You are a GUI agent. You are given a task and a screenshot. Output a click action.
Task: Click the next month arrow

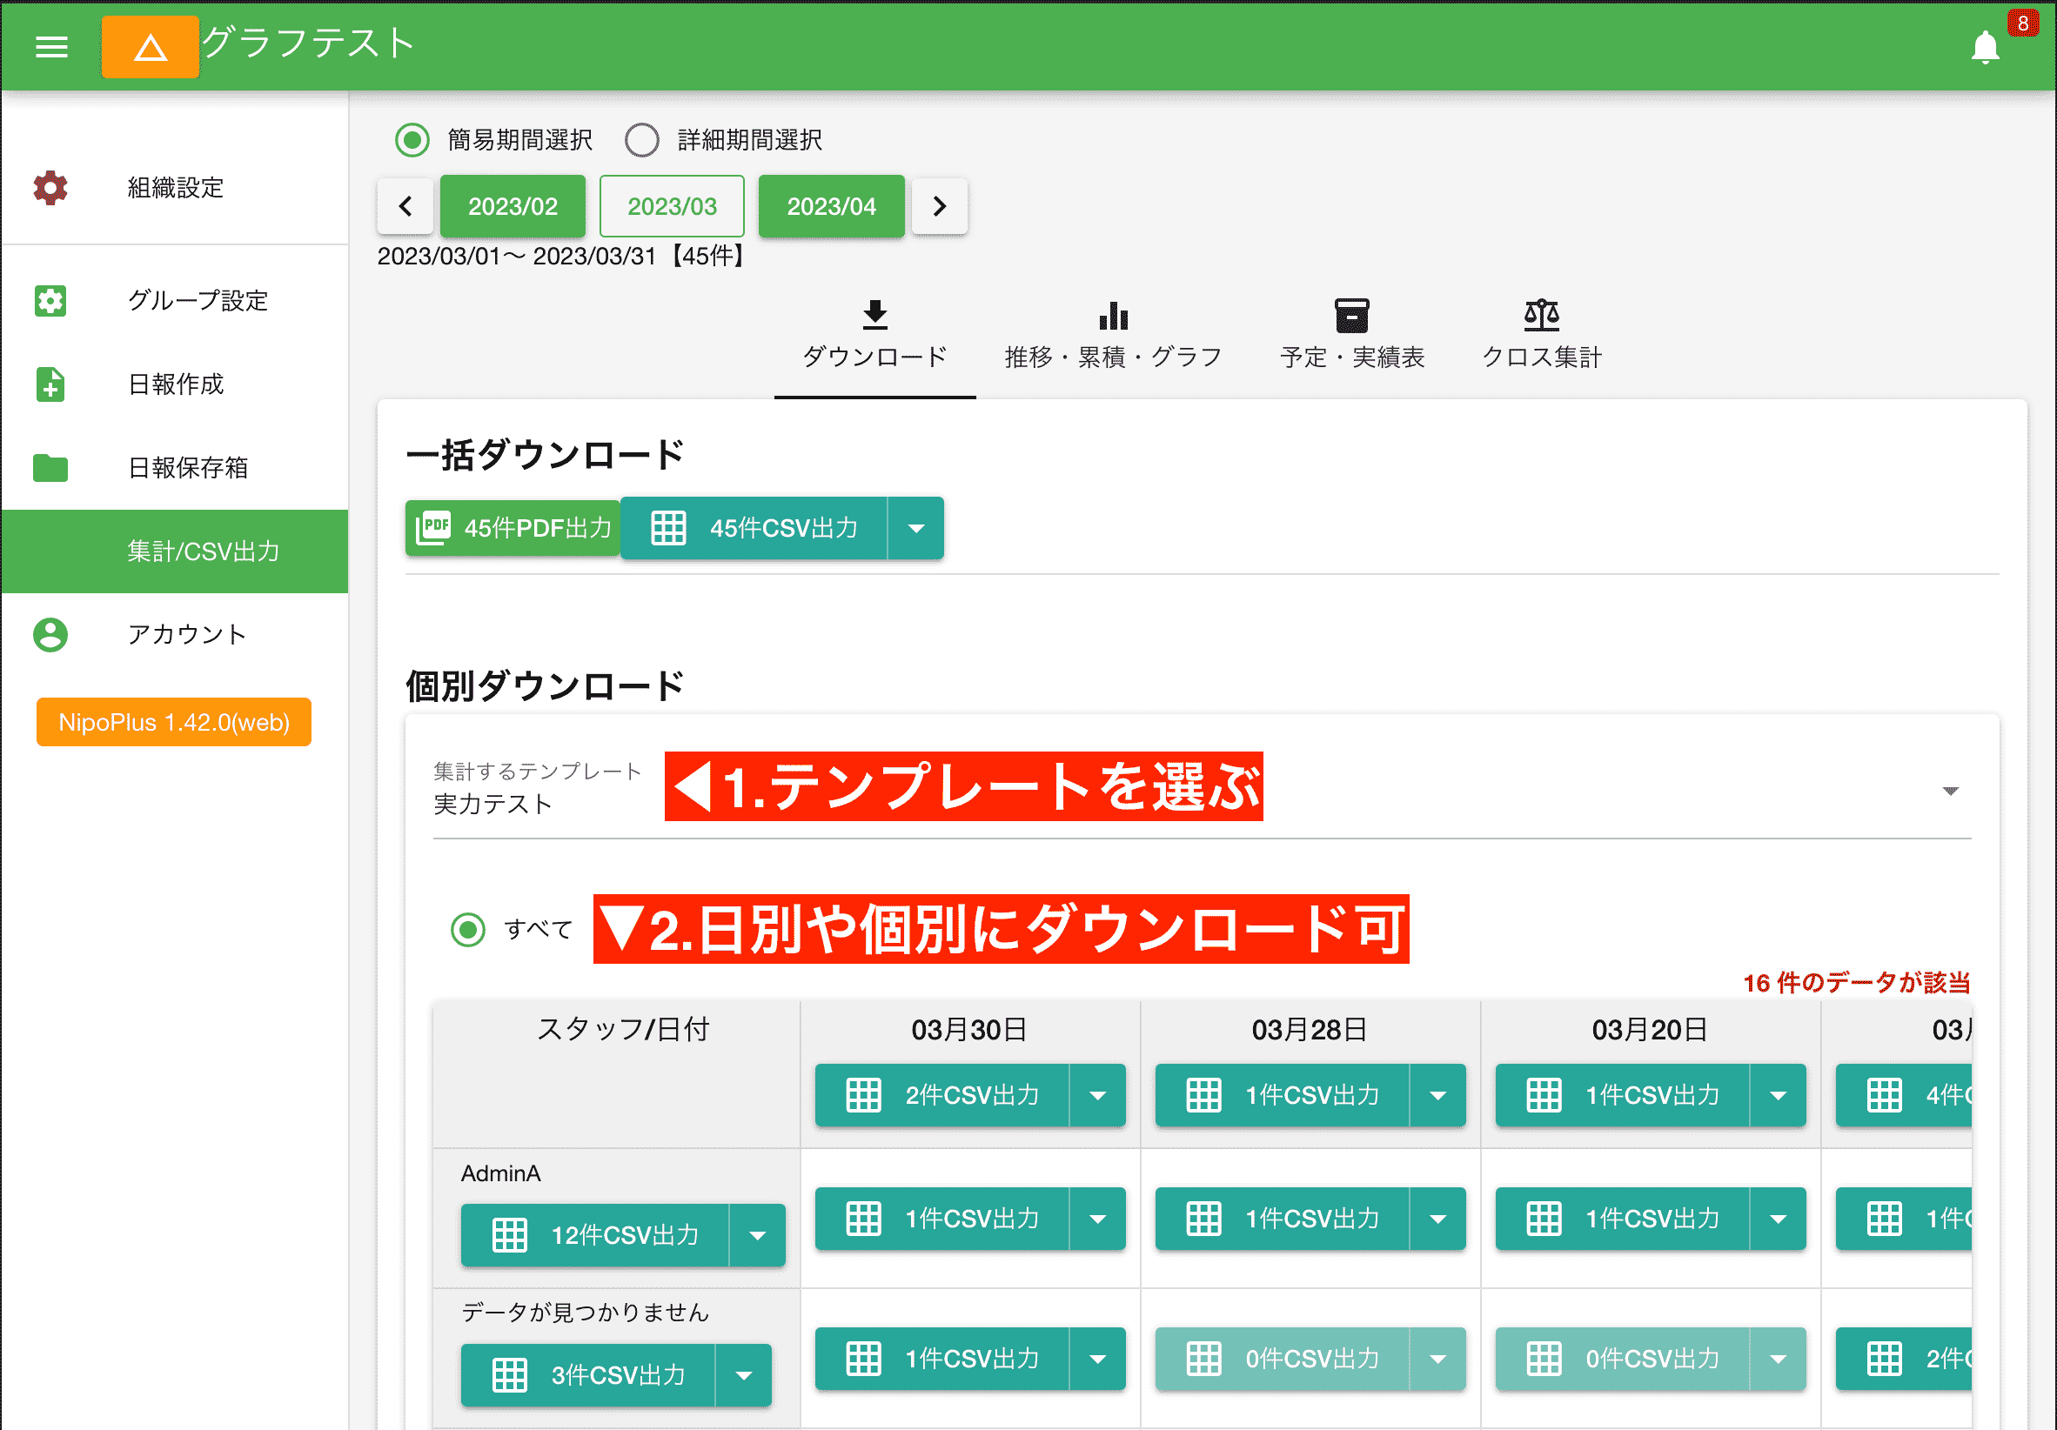click(939, 206)
